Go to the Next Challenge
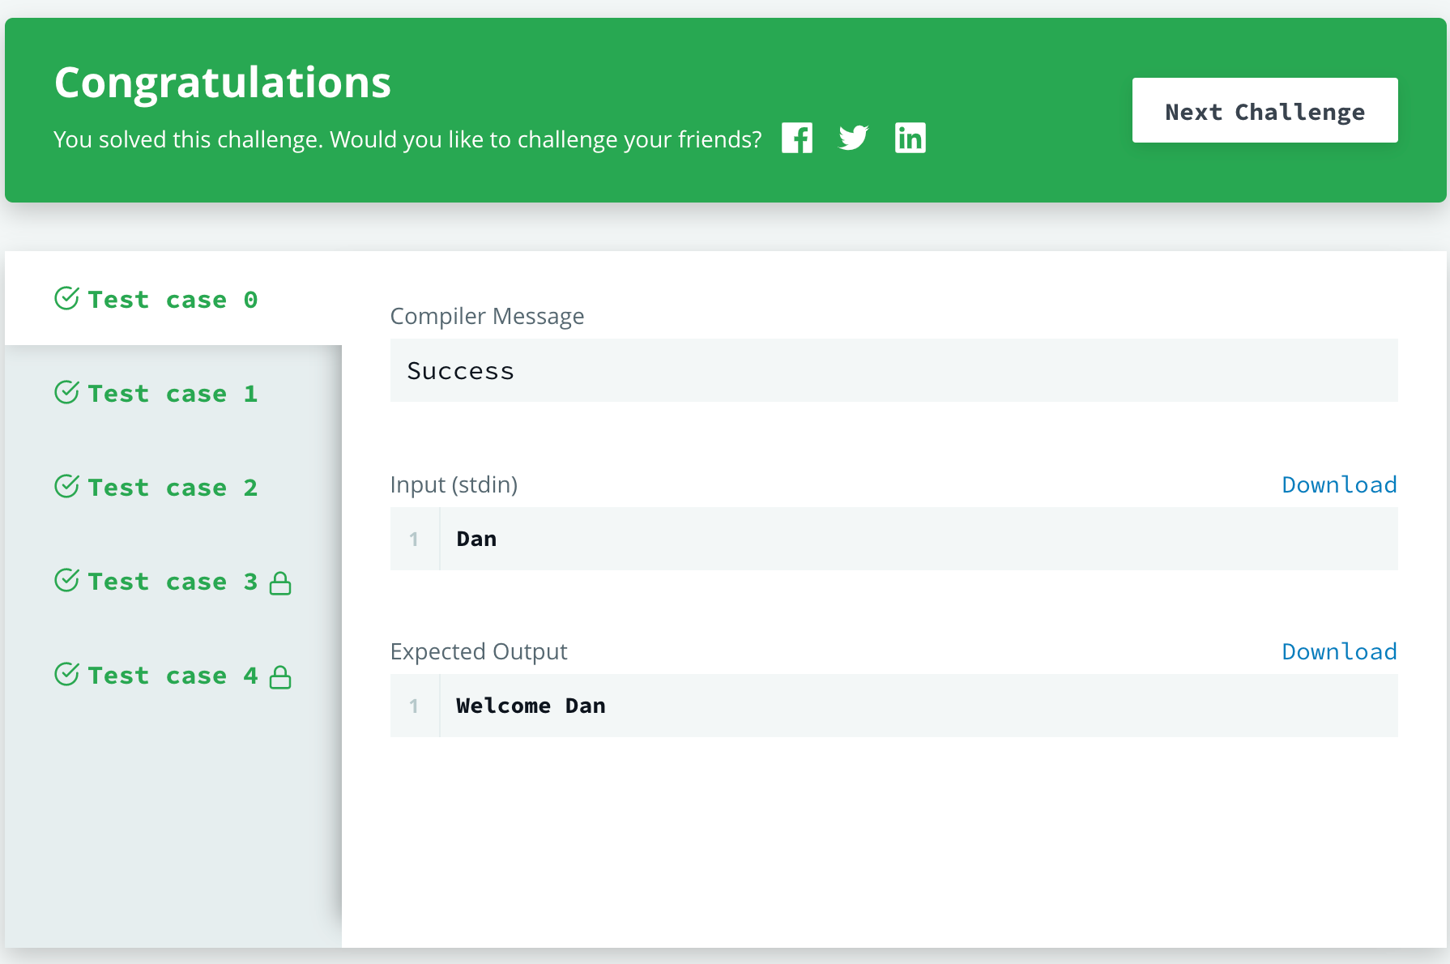 point(1264,111)
